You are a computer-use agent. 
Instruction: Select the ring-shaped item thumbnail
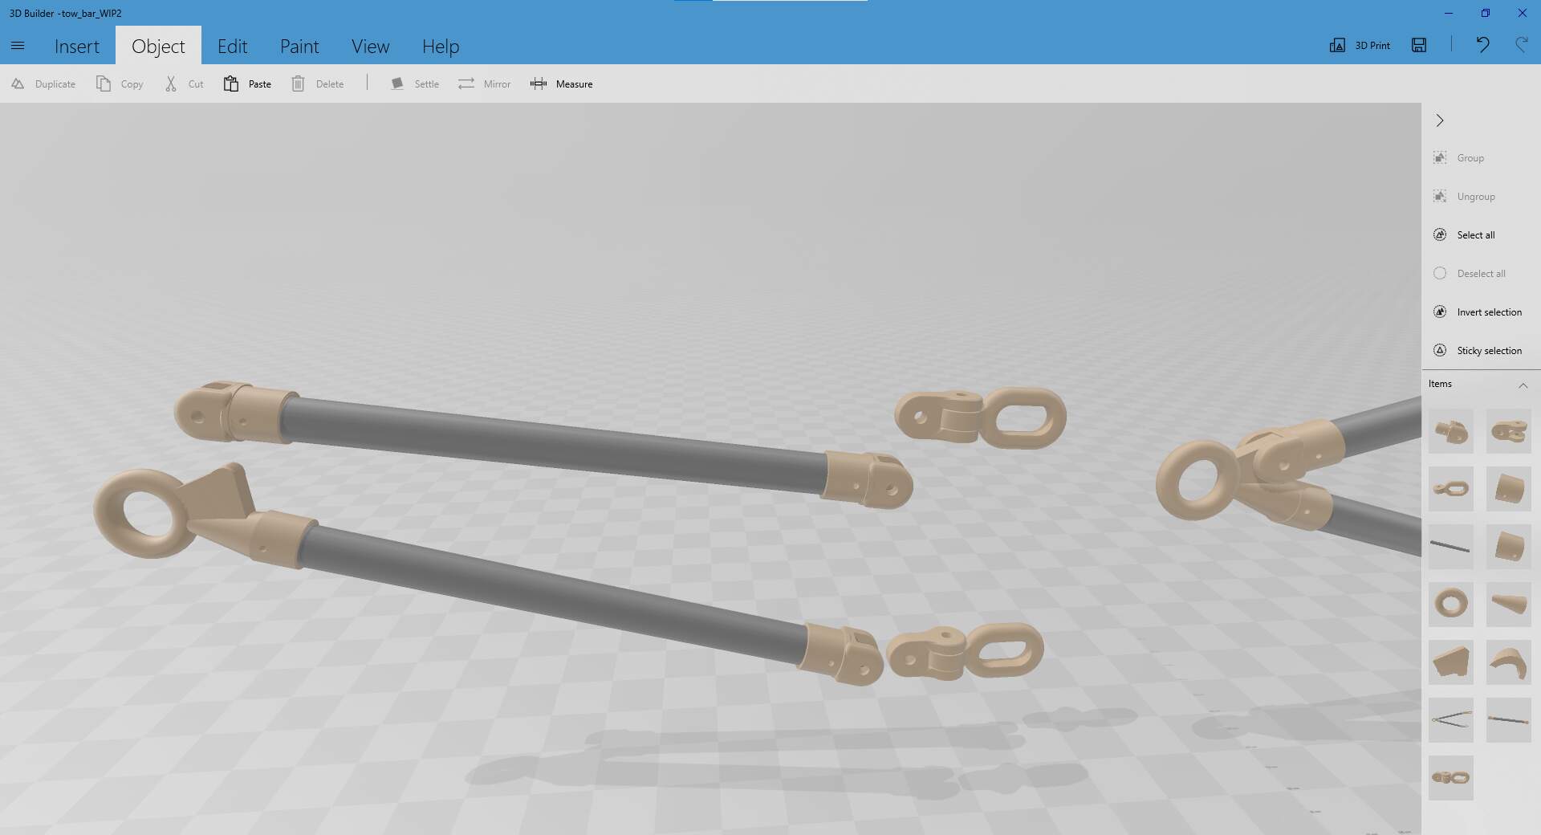[x=1450, y=604]
